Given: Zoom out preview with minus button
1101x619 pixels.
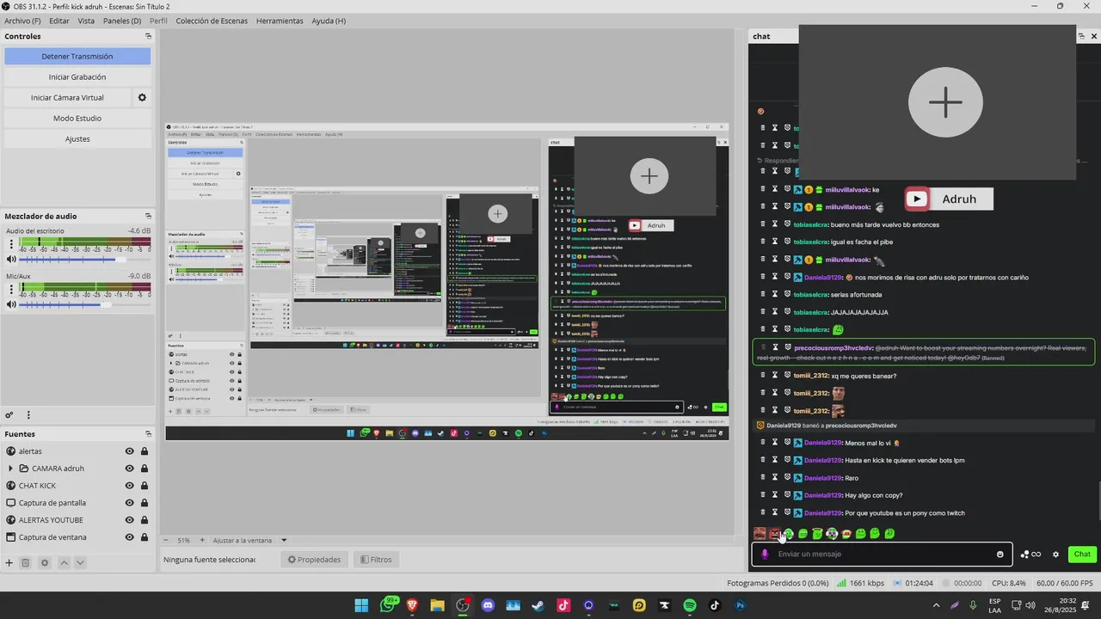Looking at the screenshot, I should coord(167,541).
